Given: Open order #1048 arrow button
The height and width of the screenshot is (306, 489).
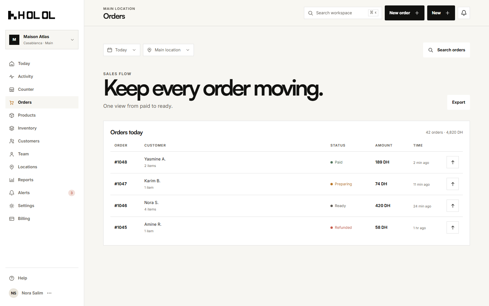Looking at the screenshot, I should [453, 162].
